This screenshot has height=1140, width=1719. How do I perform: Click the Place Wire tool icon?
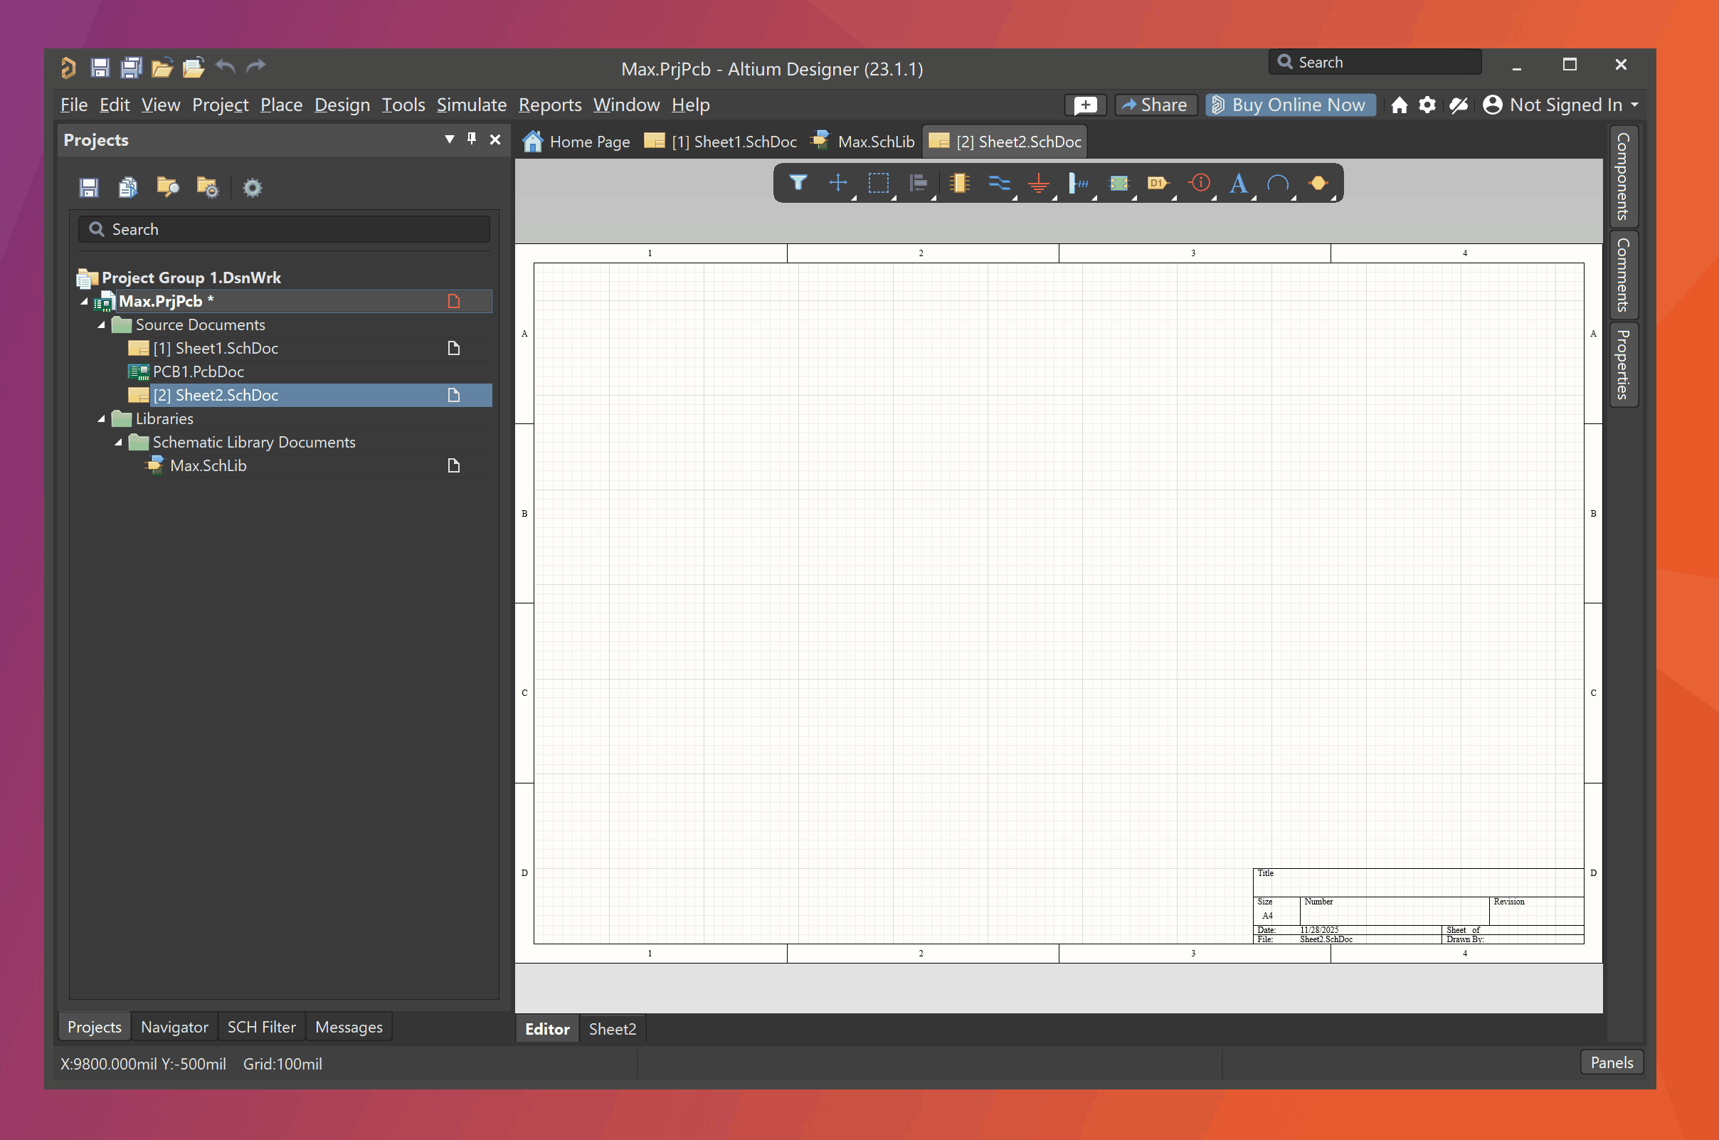point(999,183)
